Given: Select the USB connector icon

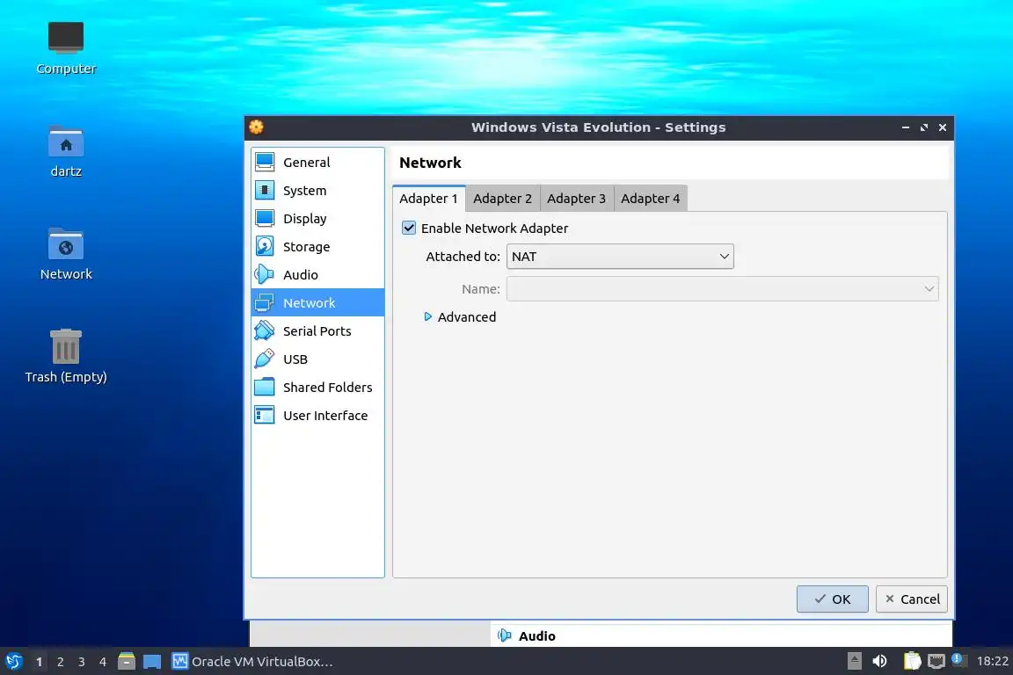Looking at the screenshot, I should pyautogui.click(x=264, y=359).
